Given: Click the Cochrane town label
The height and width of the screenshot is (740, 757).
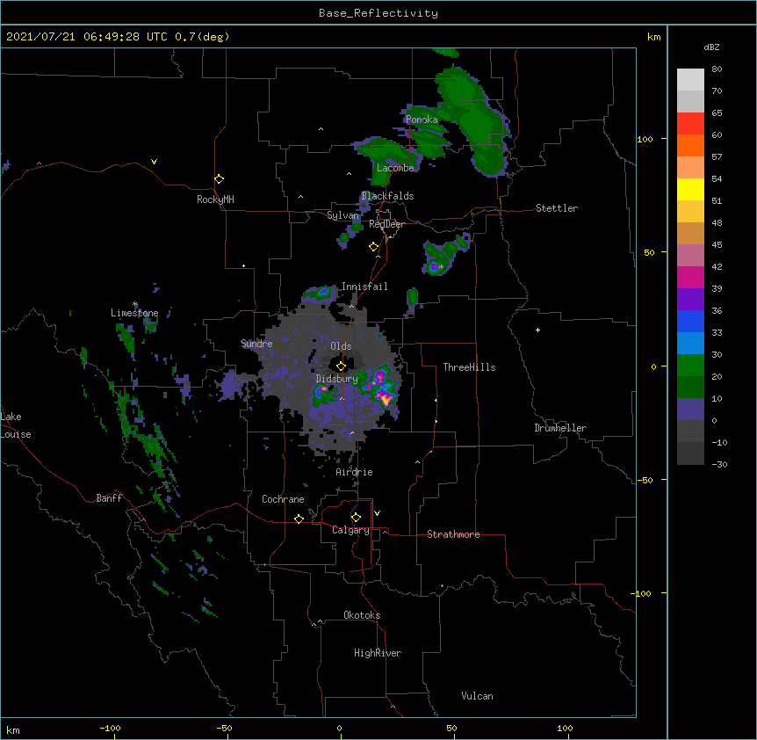Looking at the screenshot, I should (x=283, y=499).
